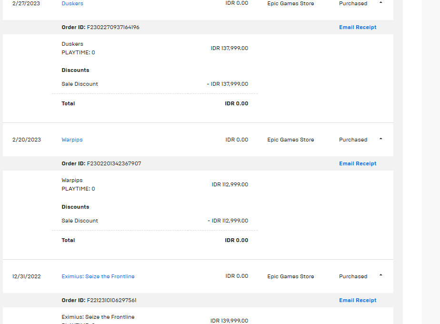Collapse the Eximius transaction details

[381, 275]
